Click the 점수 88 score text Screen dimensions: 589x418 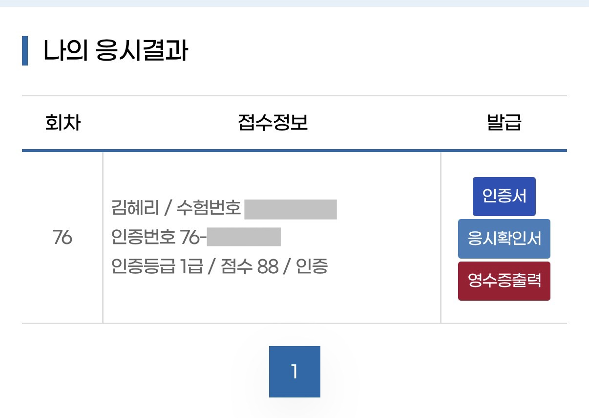[x=249, y=266]
